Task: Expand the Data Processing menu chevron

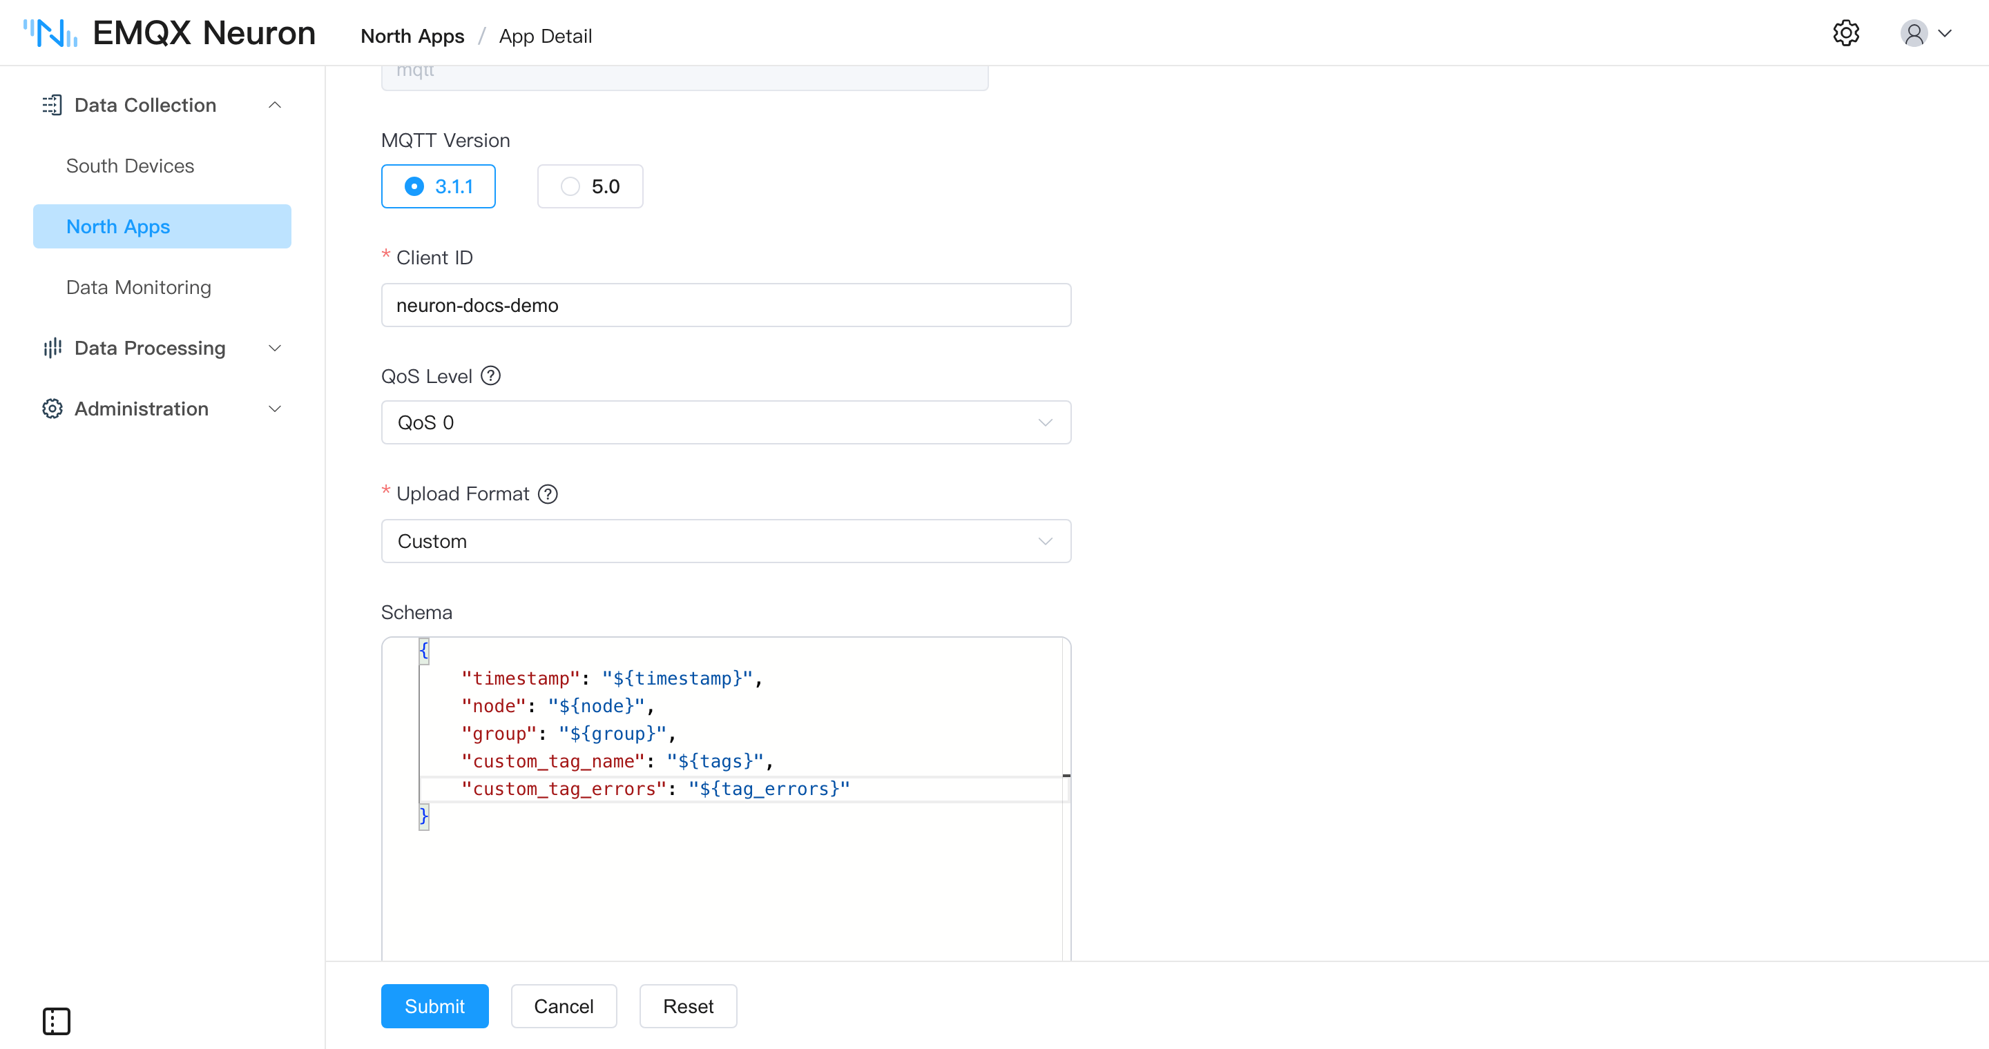Action: coord(274,348)
